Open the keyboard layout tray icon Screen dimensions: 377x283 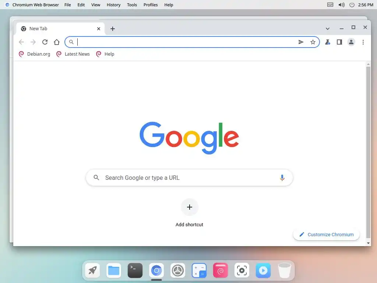[330, 5]
